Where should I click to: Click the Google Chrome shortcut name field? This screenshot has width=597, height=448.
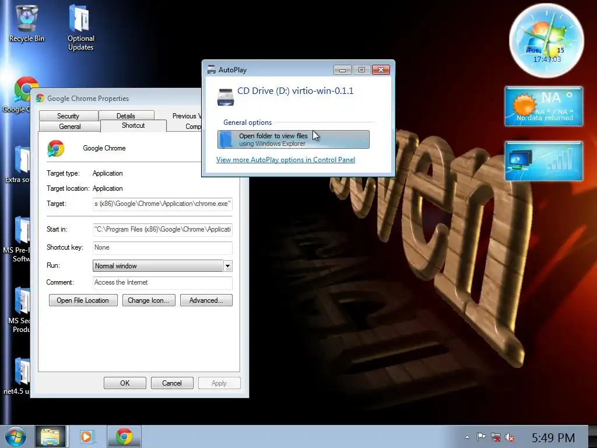104,148
